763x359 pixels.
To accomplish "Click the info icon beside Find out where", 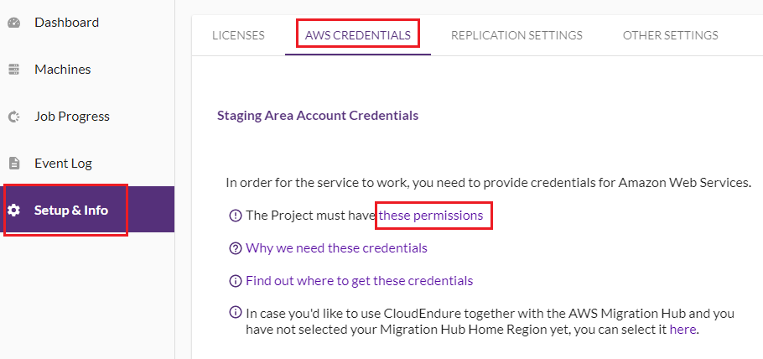I will click(x=235, y=281).
